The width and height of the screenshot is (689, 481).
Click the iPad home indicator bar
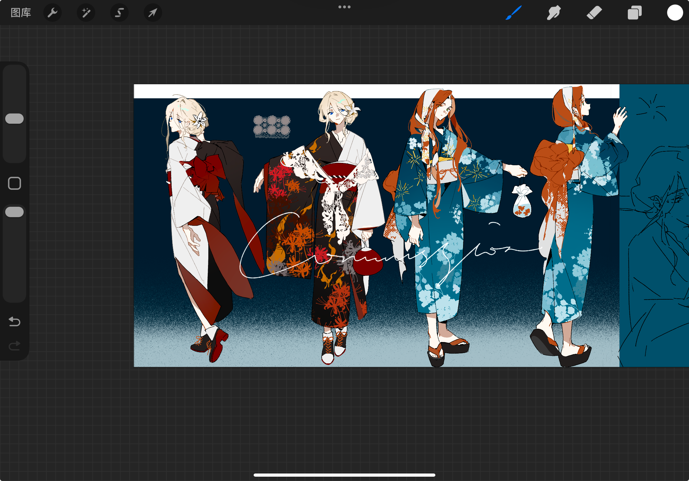coord(344,475)
